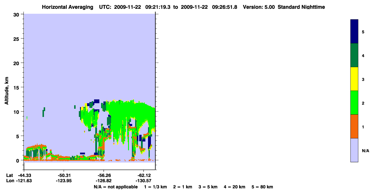Click the colorbar label '3'
This screenshot has width=381, height=195.
tap(363, 79)
